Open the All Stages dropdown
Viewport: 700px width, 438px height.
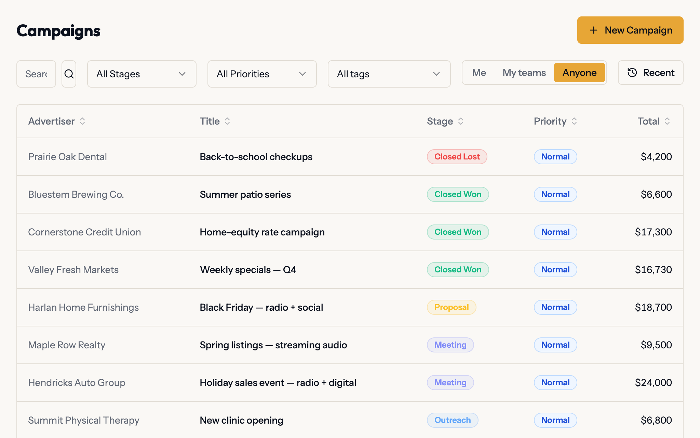tap(142, 74)
